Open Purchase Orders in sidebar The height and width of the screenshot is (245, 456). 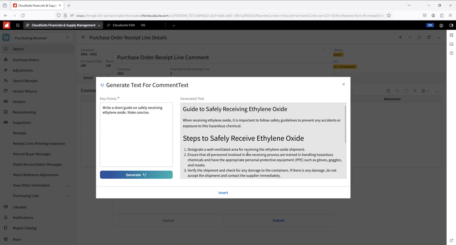click(x=26, y=60)
